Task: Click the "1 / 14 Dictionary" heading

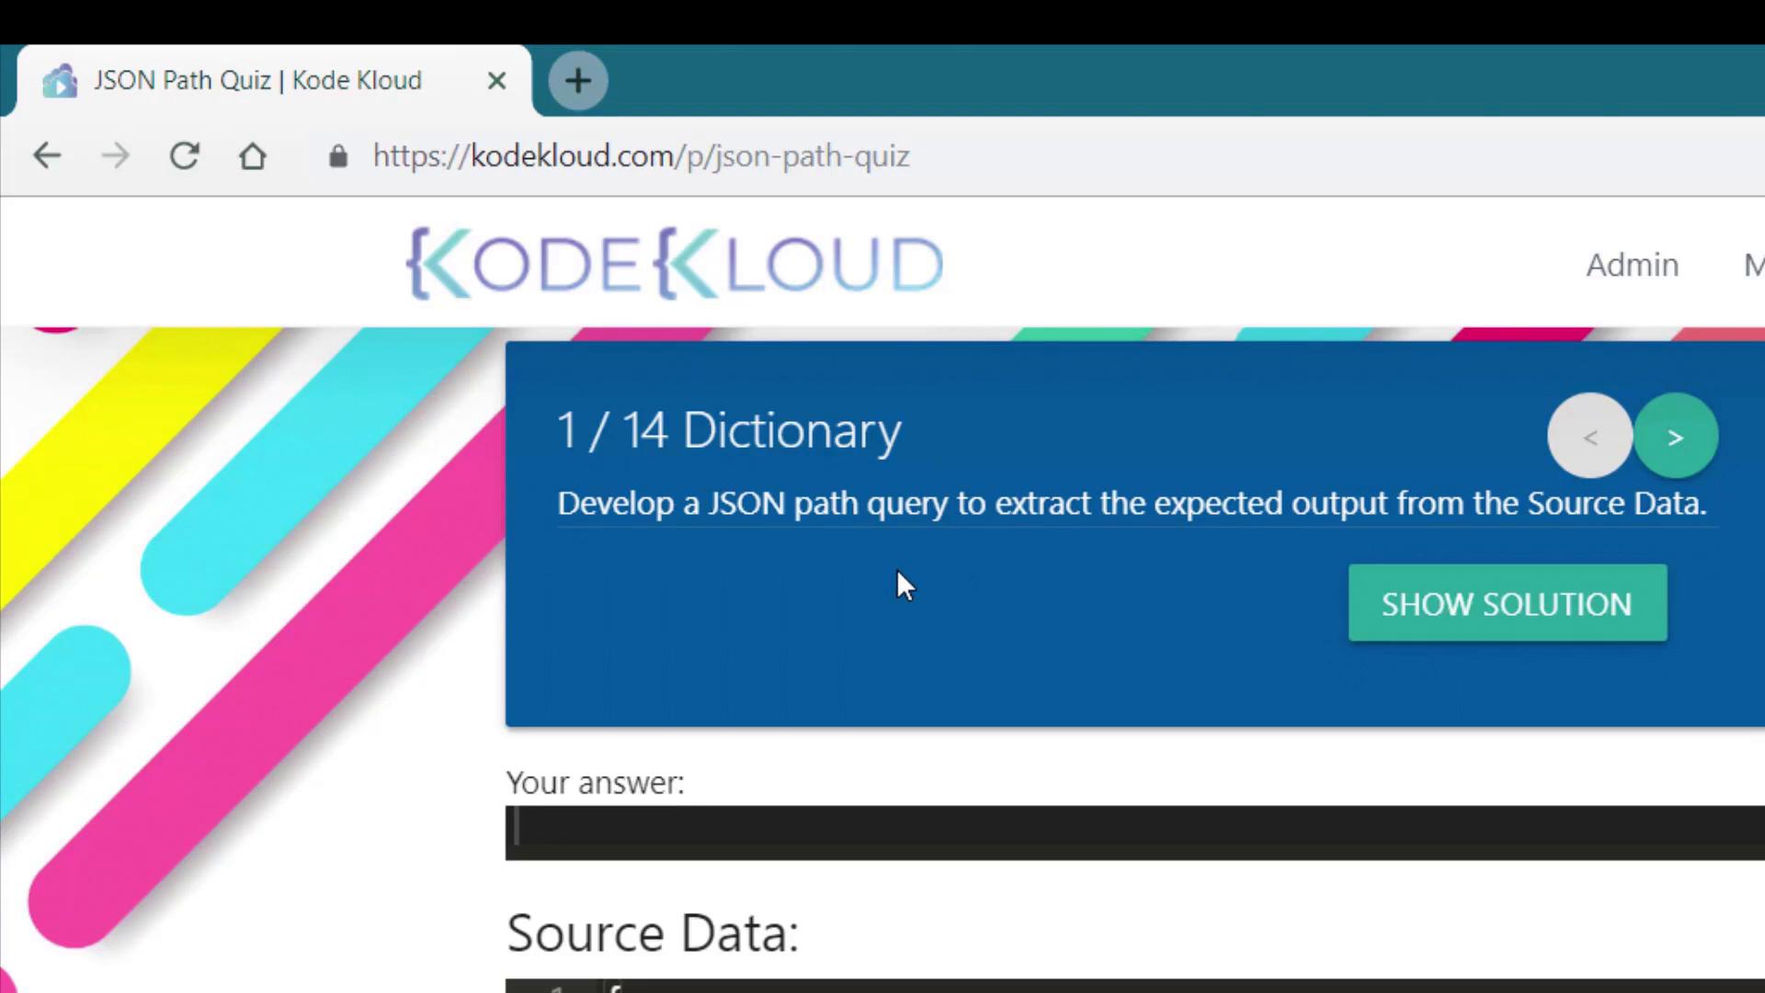Action: point(729,431)
